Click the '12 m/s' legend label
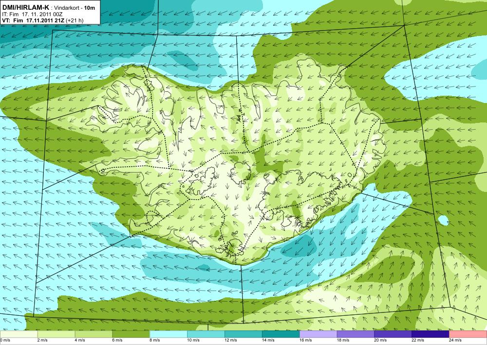Screen dimensions: 487x345 pyautogui.click(x=231, y=340)
